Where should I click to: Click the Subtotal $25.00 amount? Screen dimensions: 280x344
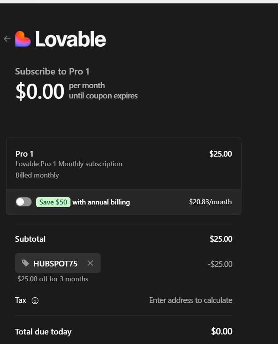(221, 239)
